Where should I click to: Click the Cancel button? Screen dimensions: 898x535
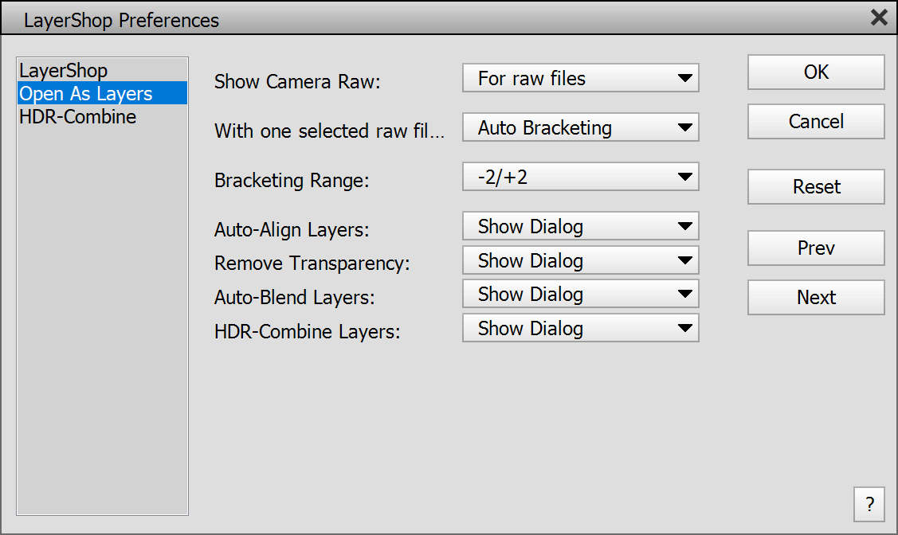tap(816, 122)
